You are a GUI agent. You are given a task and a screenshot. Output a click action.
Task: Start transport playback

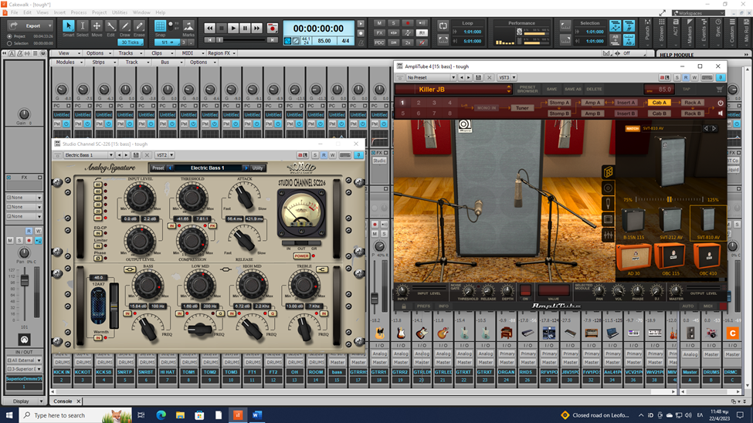point(233,29)
